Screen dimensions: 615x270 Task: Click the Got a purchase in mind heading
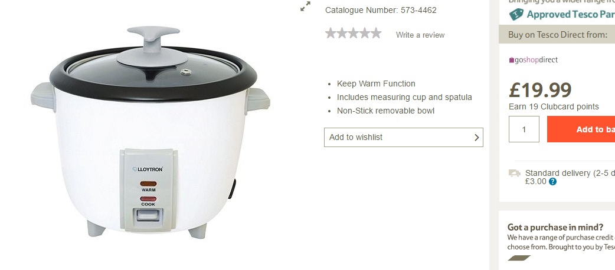[555, 227]
